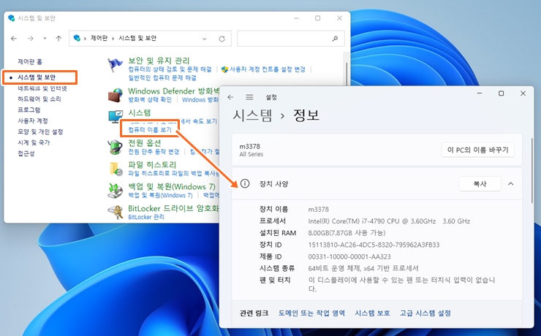Viewport: 541px width, 336px height.
Task: Open 백업 및 복원(Windows 7) heading
Action: [x=172, y=187]
